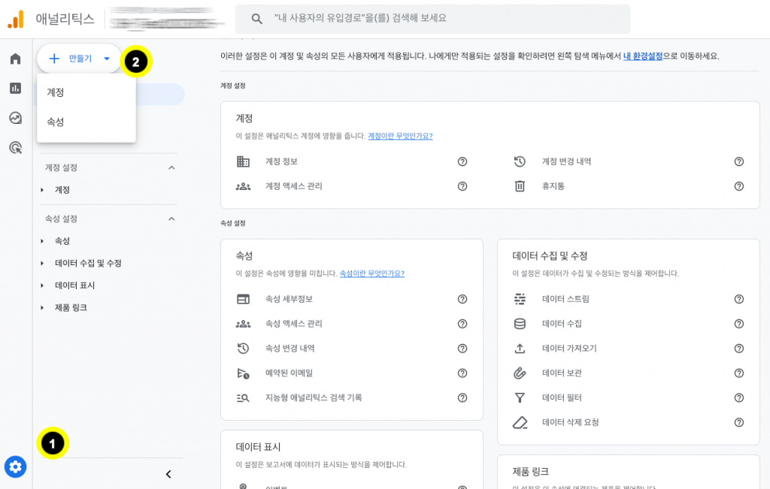The image size is (770, 489).
Task: Select the 지능형 애널리틱스 검색 기록 icon
Action: click(243, 398)
